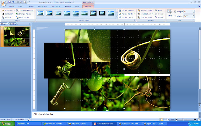201x126 pixels.
Task: Start Slide Show from status bar icon
Action: (168, 120)
